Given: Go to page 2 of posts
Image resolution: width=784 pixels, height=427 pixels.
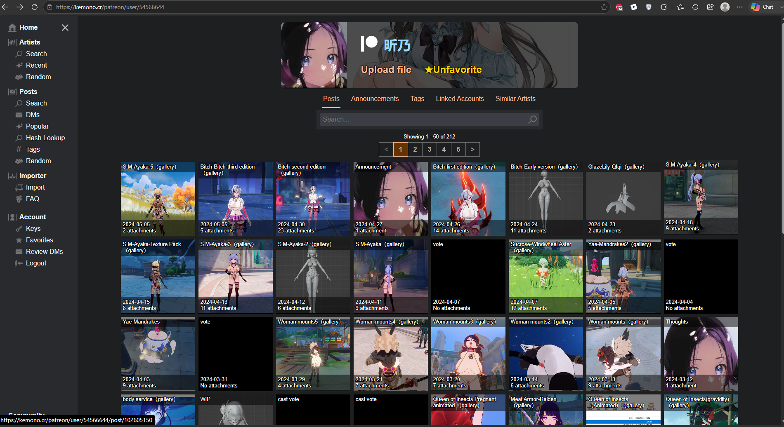Looking at the screenshot, I should click(415, 150).
